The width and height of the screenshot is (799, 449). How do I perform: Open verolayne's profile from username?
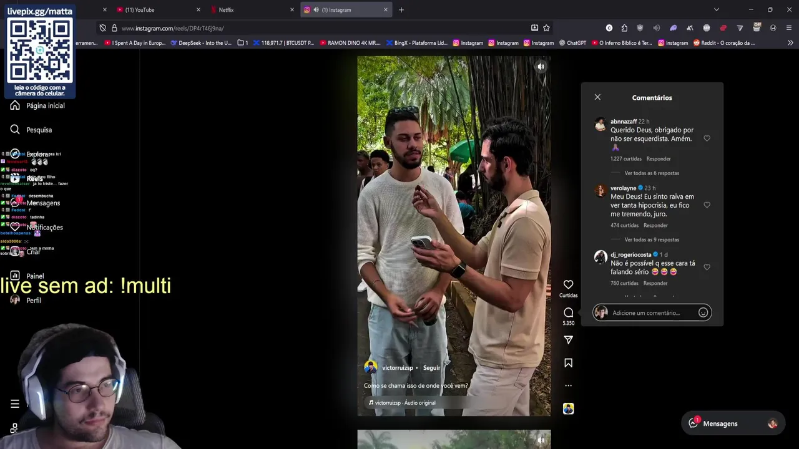[623, 188]
